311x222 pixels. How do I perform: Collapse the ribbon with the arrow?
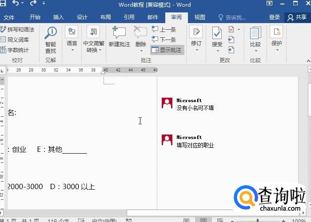pos(308,61)
